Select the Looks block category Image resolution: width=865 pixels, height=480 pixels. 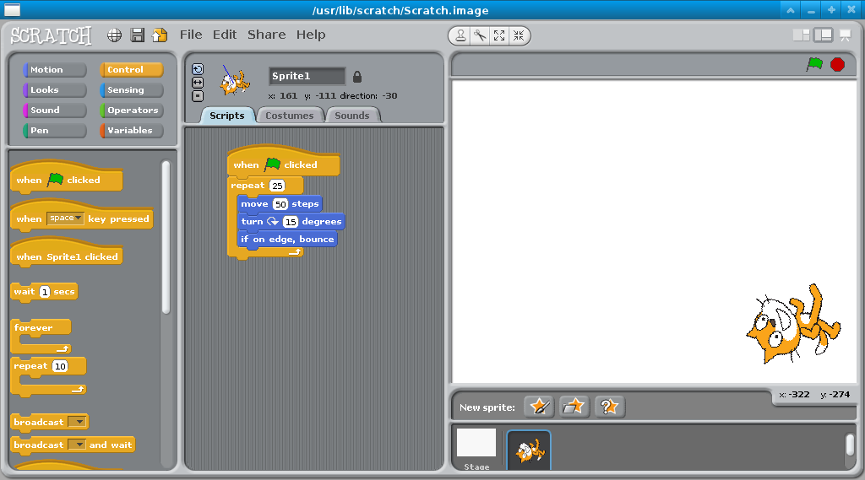click(x=55, y=89)
